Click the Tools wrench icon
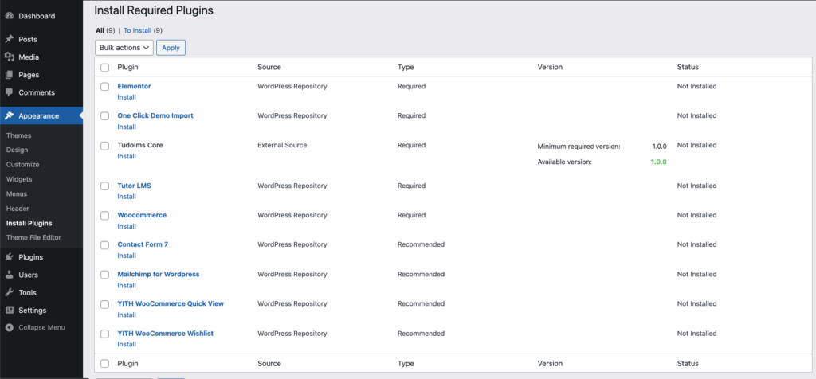Image resolution: width=816 pixels, height=379 pixels. [x=10, y=292]
